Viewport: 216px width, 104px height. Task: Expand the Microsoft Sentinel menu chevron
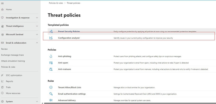(x=37, y=34)
